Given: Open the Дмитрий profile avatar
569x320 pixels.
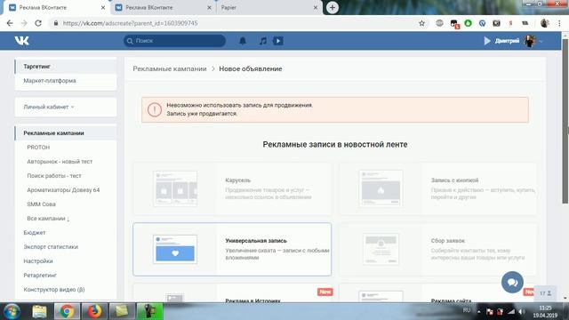Looking at the screenshot, I should coord(530,41).
